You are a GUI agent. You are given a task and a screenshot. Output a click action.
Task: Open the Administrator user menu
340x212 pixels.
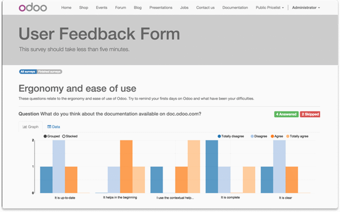(306, 8)
